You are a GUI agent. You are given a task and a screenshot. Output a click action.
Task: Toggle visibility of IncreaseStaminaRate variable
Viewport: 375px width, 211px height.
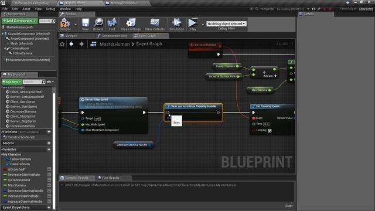coord(49,196)
